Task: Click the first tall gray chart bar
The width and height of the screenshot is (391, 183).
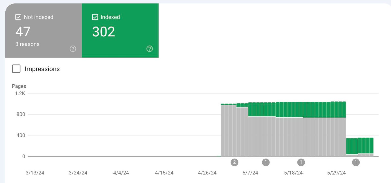Action: [223, 131]
